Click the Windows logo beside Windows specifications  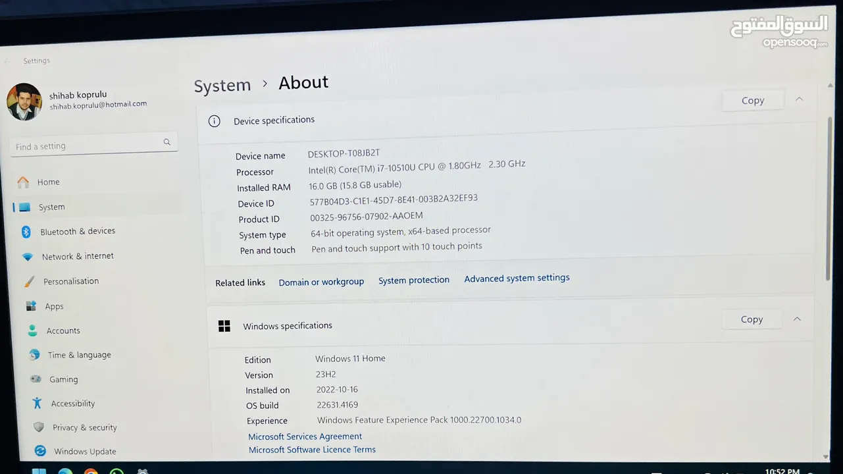[x=224, y=326]
